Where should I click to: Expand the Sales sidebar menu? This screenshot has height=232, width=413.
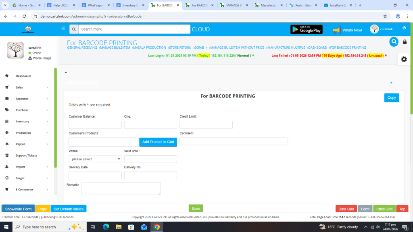click(27, 87)
